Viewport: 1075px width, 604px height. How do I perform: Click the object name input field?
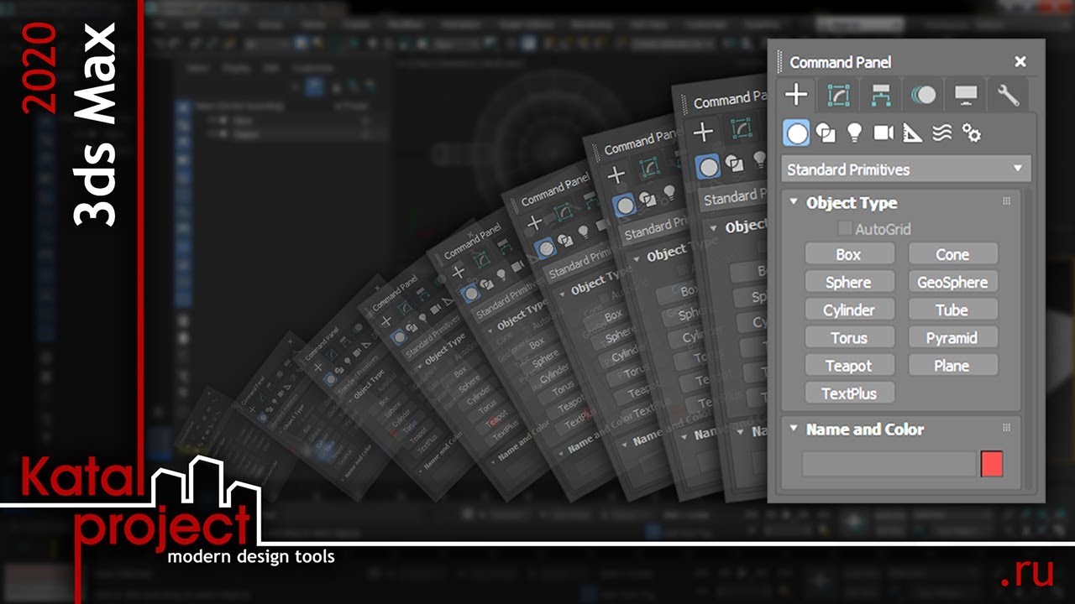[x=889, y=464]
